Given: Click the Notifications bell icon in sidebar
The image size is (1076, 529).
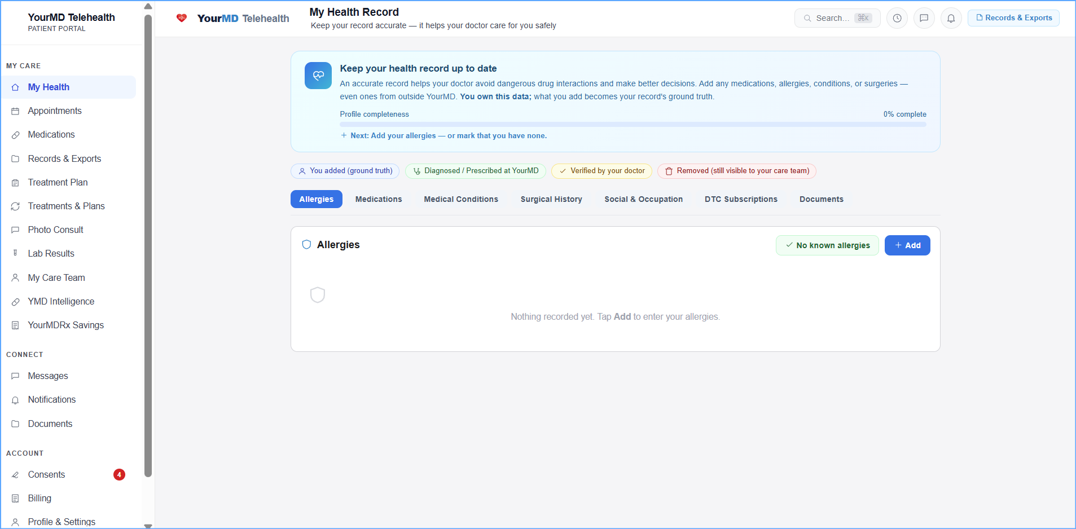Looking at the screenshot, I should (15, 400).
